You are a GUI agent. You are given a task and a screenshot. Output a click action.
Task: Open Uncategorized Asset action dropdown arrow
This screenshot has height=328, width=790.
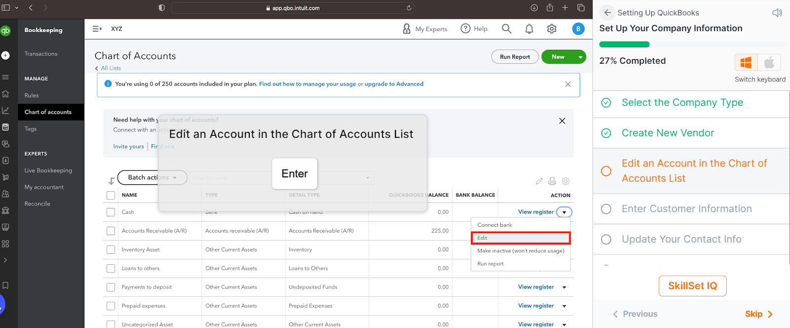[x=564, y=325]
